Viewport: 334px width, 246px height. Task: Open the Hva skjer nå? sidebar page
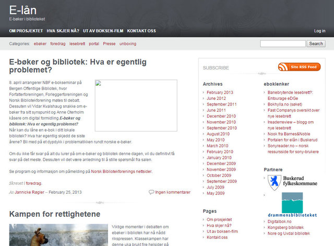click(x=219, y=226)
